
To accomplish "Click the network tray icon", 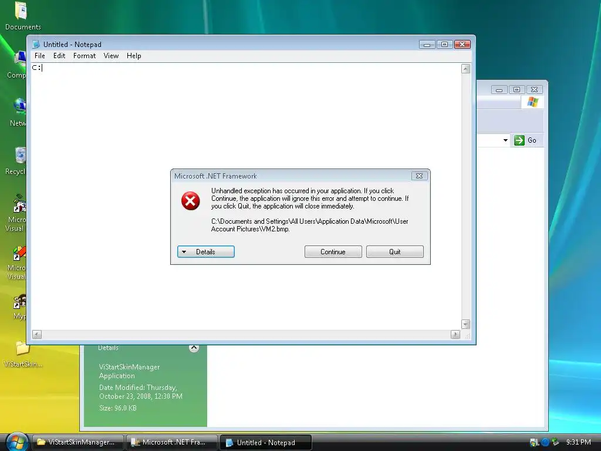I will pos(534,442).
